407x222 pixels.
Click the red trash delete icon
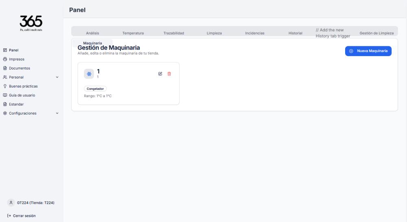(169, 74)
